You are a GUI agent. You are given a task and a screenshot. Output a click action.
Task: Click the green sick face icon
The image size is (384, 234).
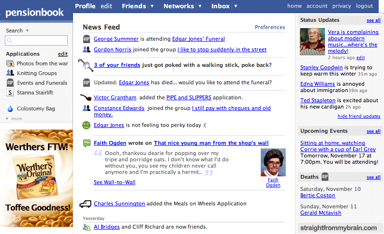(87, 125)
